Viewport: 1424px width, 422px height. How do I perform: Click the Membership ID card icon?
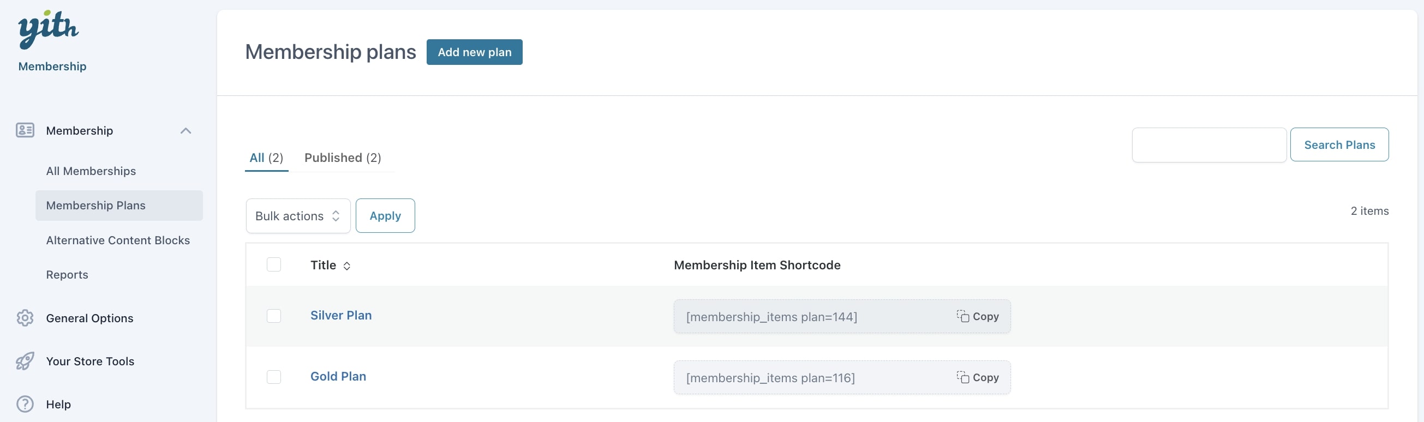(x=25, y=130)
